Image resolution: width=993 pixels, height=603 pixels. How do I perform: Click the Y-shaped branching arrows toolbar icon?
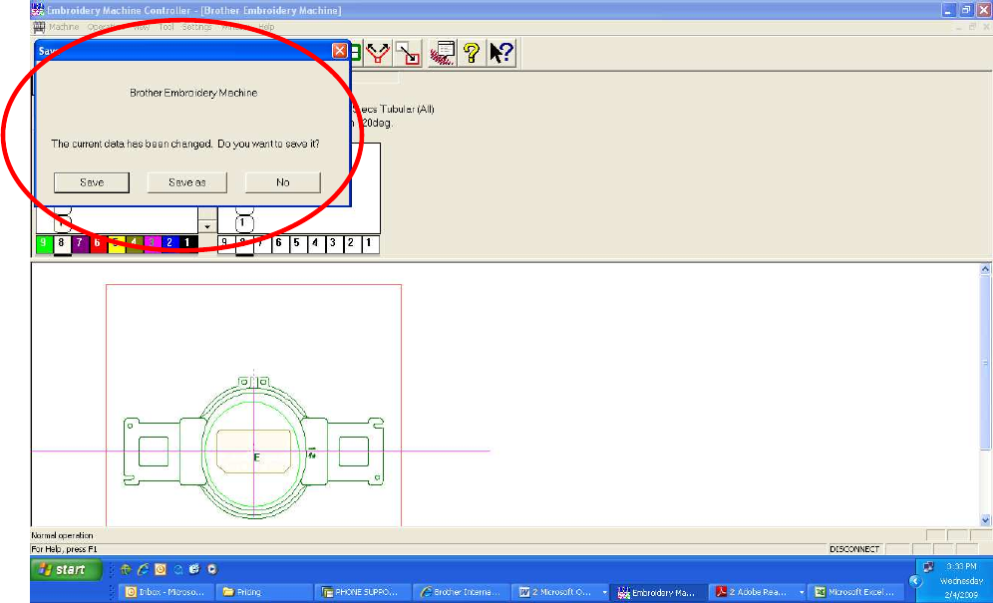378,53
